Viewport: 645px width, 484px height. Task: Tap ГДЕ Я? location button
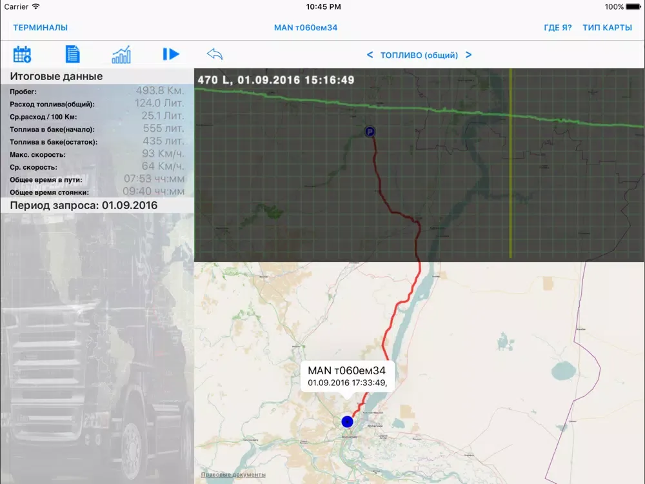pyautogui.click(x=558, y=28)
